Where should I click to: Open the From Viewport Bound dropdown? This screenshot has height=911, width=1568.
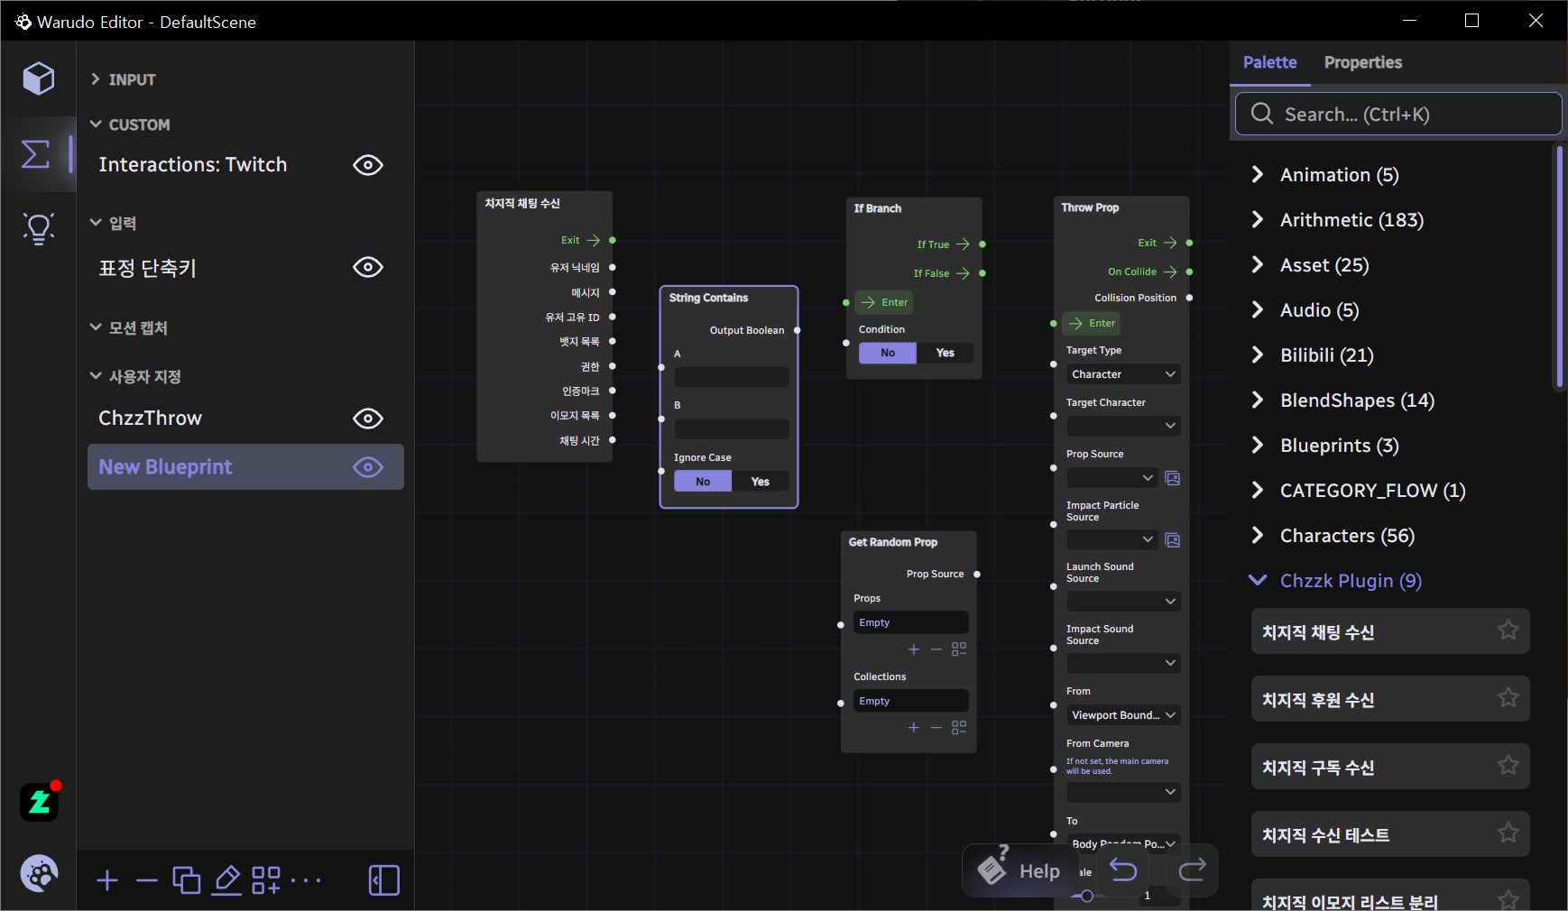pos(1123,715)
